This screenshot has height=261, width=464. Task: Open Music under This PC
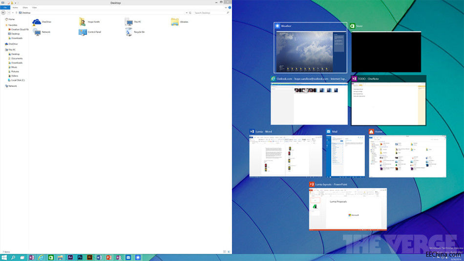point(13,67)
